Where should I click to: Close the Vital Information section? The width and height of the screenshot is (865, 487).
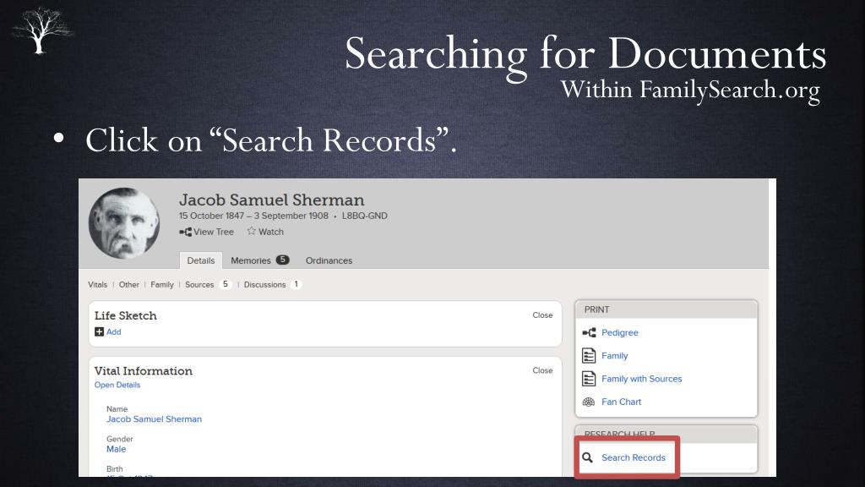pos(542,370)
